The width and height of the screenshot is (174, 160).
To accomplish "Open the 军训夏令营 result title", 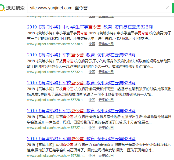I will click(x=81, y=139).
